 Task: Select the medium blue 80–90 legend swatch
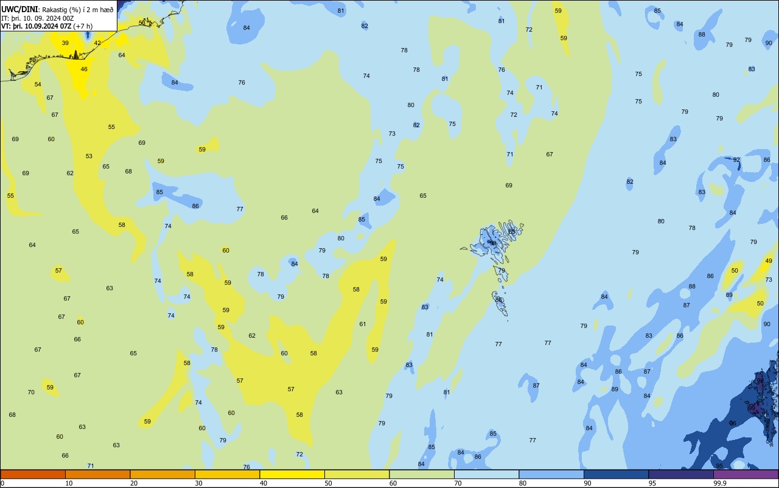[x=551, y=474]
